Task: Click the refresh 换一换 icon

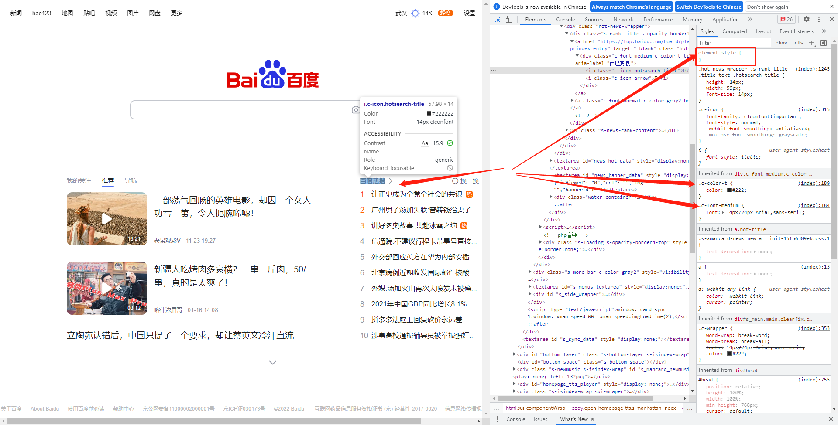Action: pos(455,181)
